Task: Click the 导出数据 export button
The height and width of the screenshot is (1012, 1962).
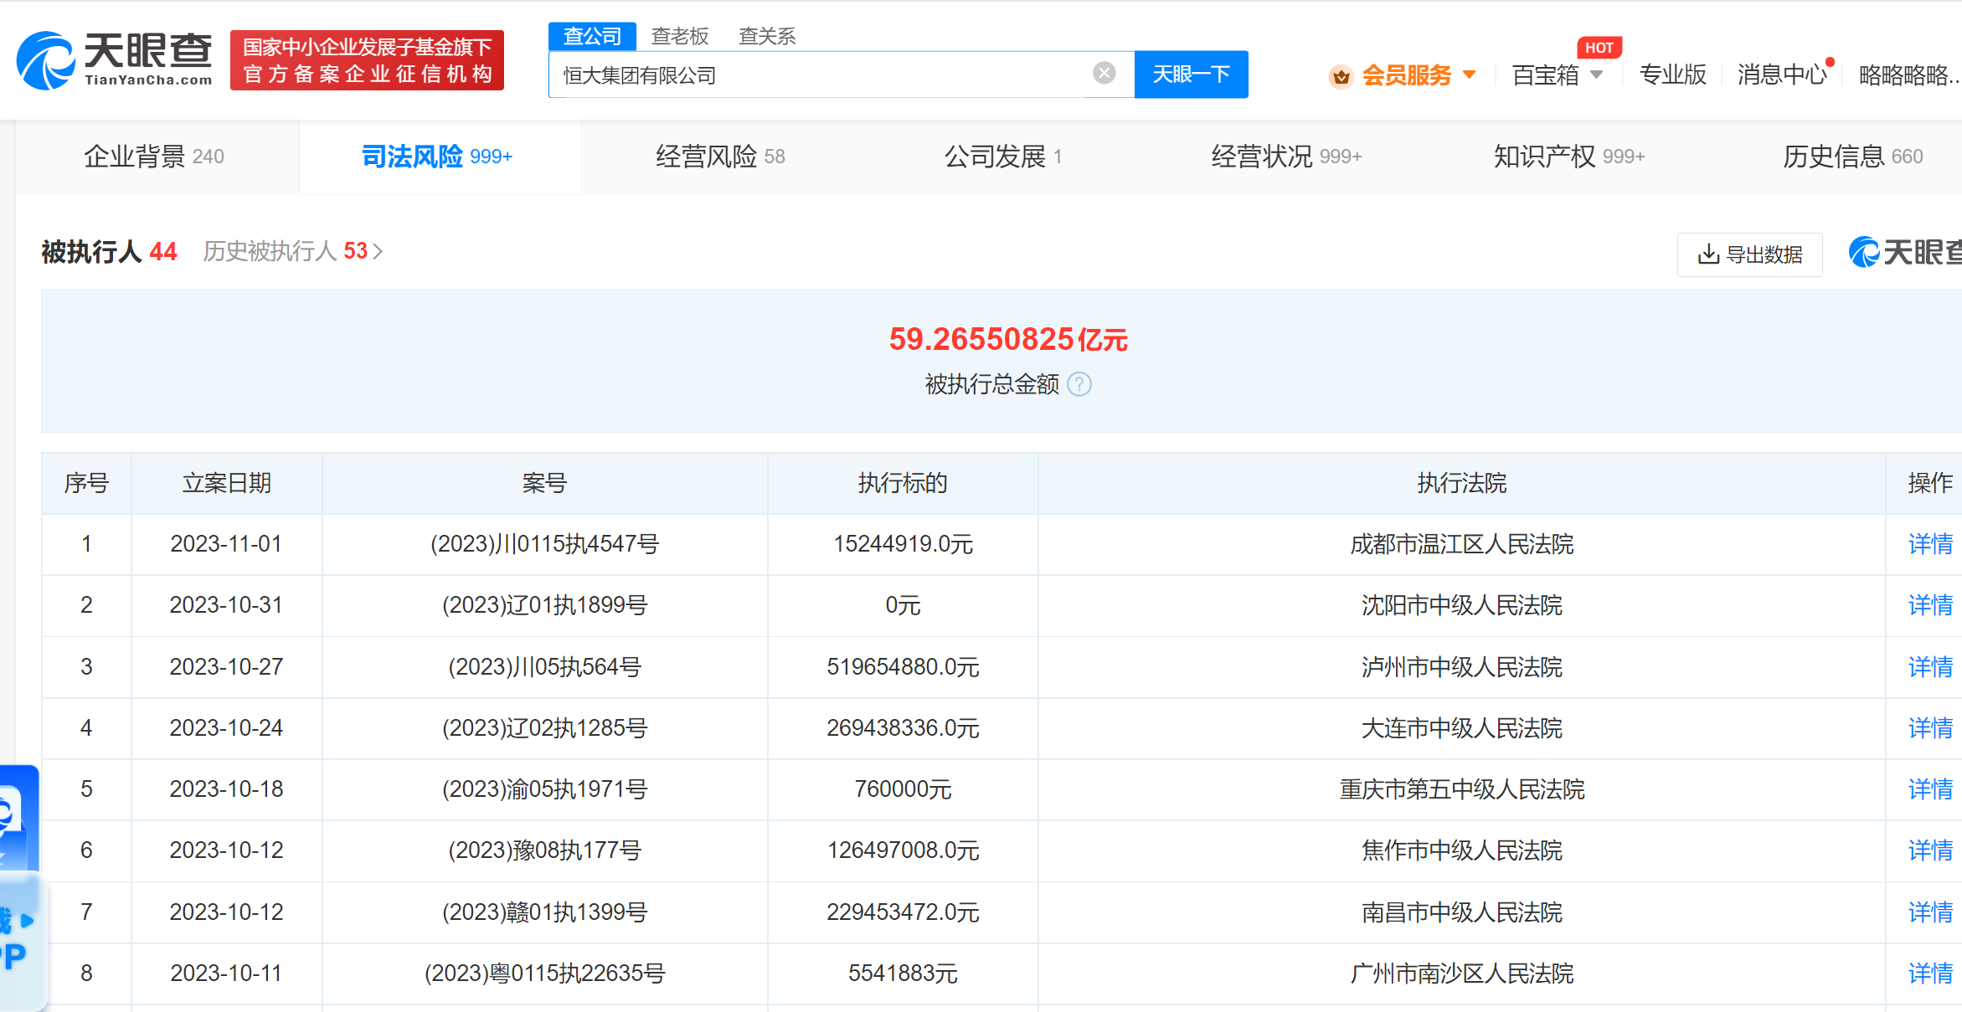Action: [1749, 254]
